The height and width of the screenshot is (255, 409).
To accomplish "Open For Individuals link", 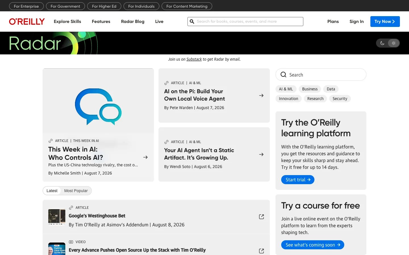I will (x=141, y=6).
